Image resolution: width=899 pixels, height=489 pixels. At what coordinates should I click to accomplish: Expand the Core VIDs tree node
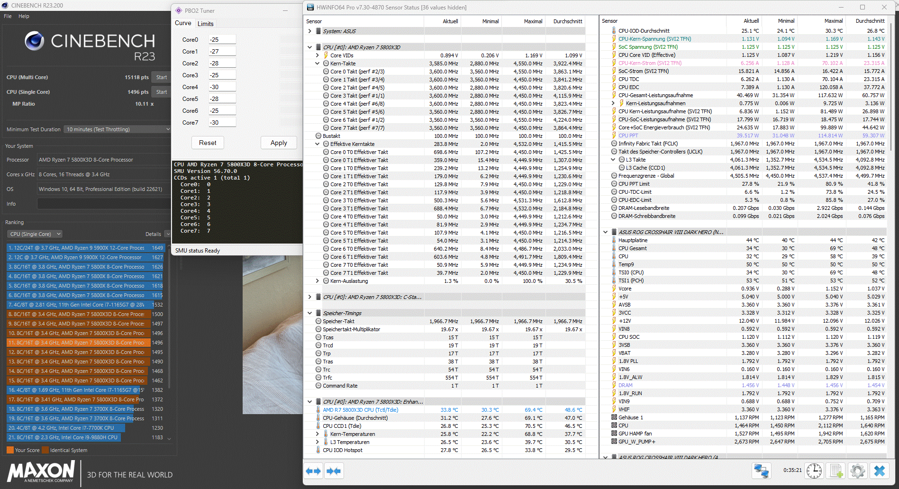(318, 55)
